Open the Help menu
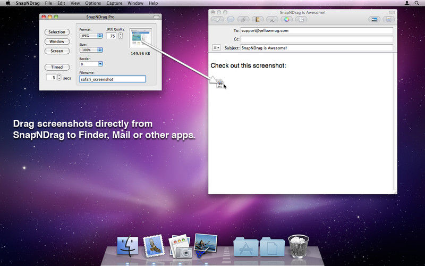The image size is (425, 266). pyautogui.click(x=153, y=3)
